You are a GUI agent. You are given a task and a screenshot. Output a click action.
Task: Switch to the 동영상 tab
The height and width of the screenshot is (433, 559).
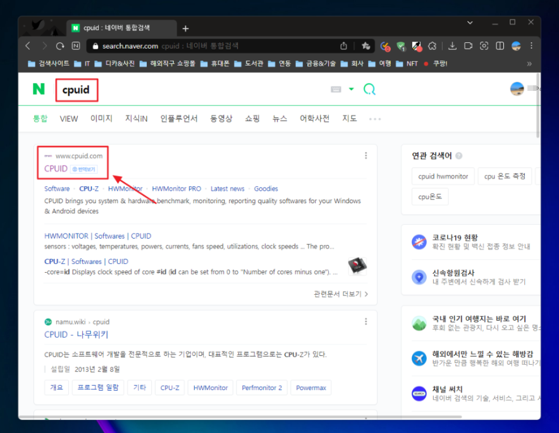(x=221, y=119)
